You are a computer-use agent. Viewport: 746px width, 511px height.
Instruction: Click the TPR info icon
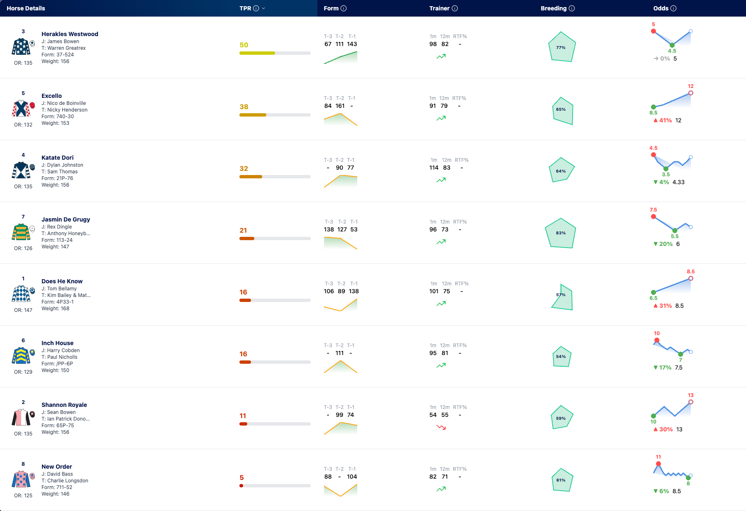click(x=256, y=8)
